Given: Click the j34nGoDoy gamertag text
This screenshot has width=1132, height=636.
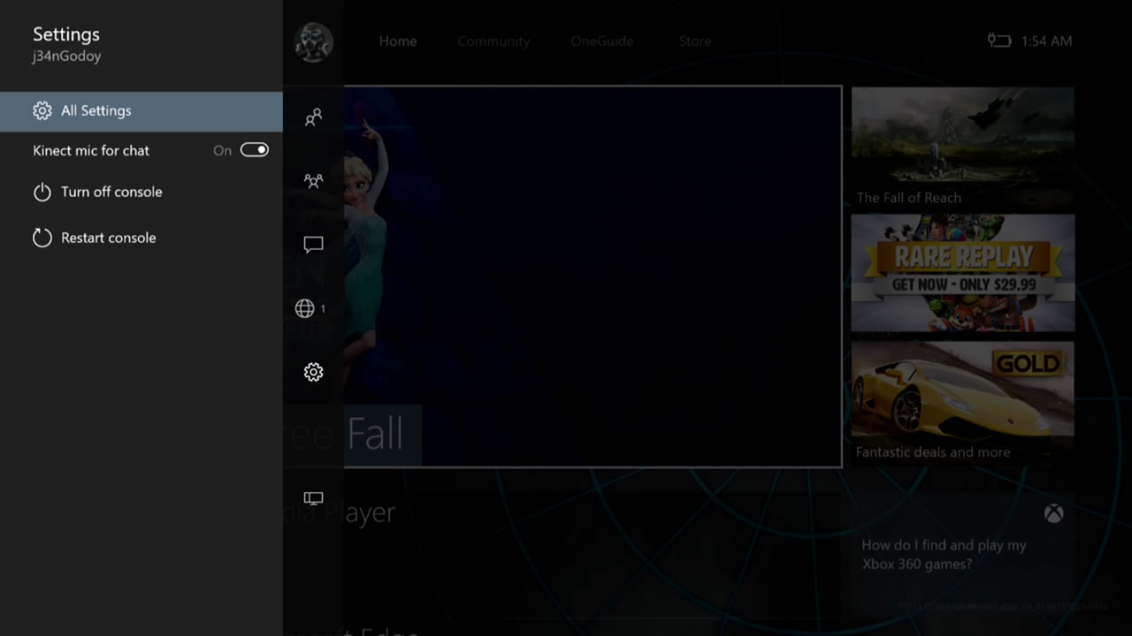Looking at the screenshot, I should click(x=67, y=57).
